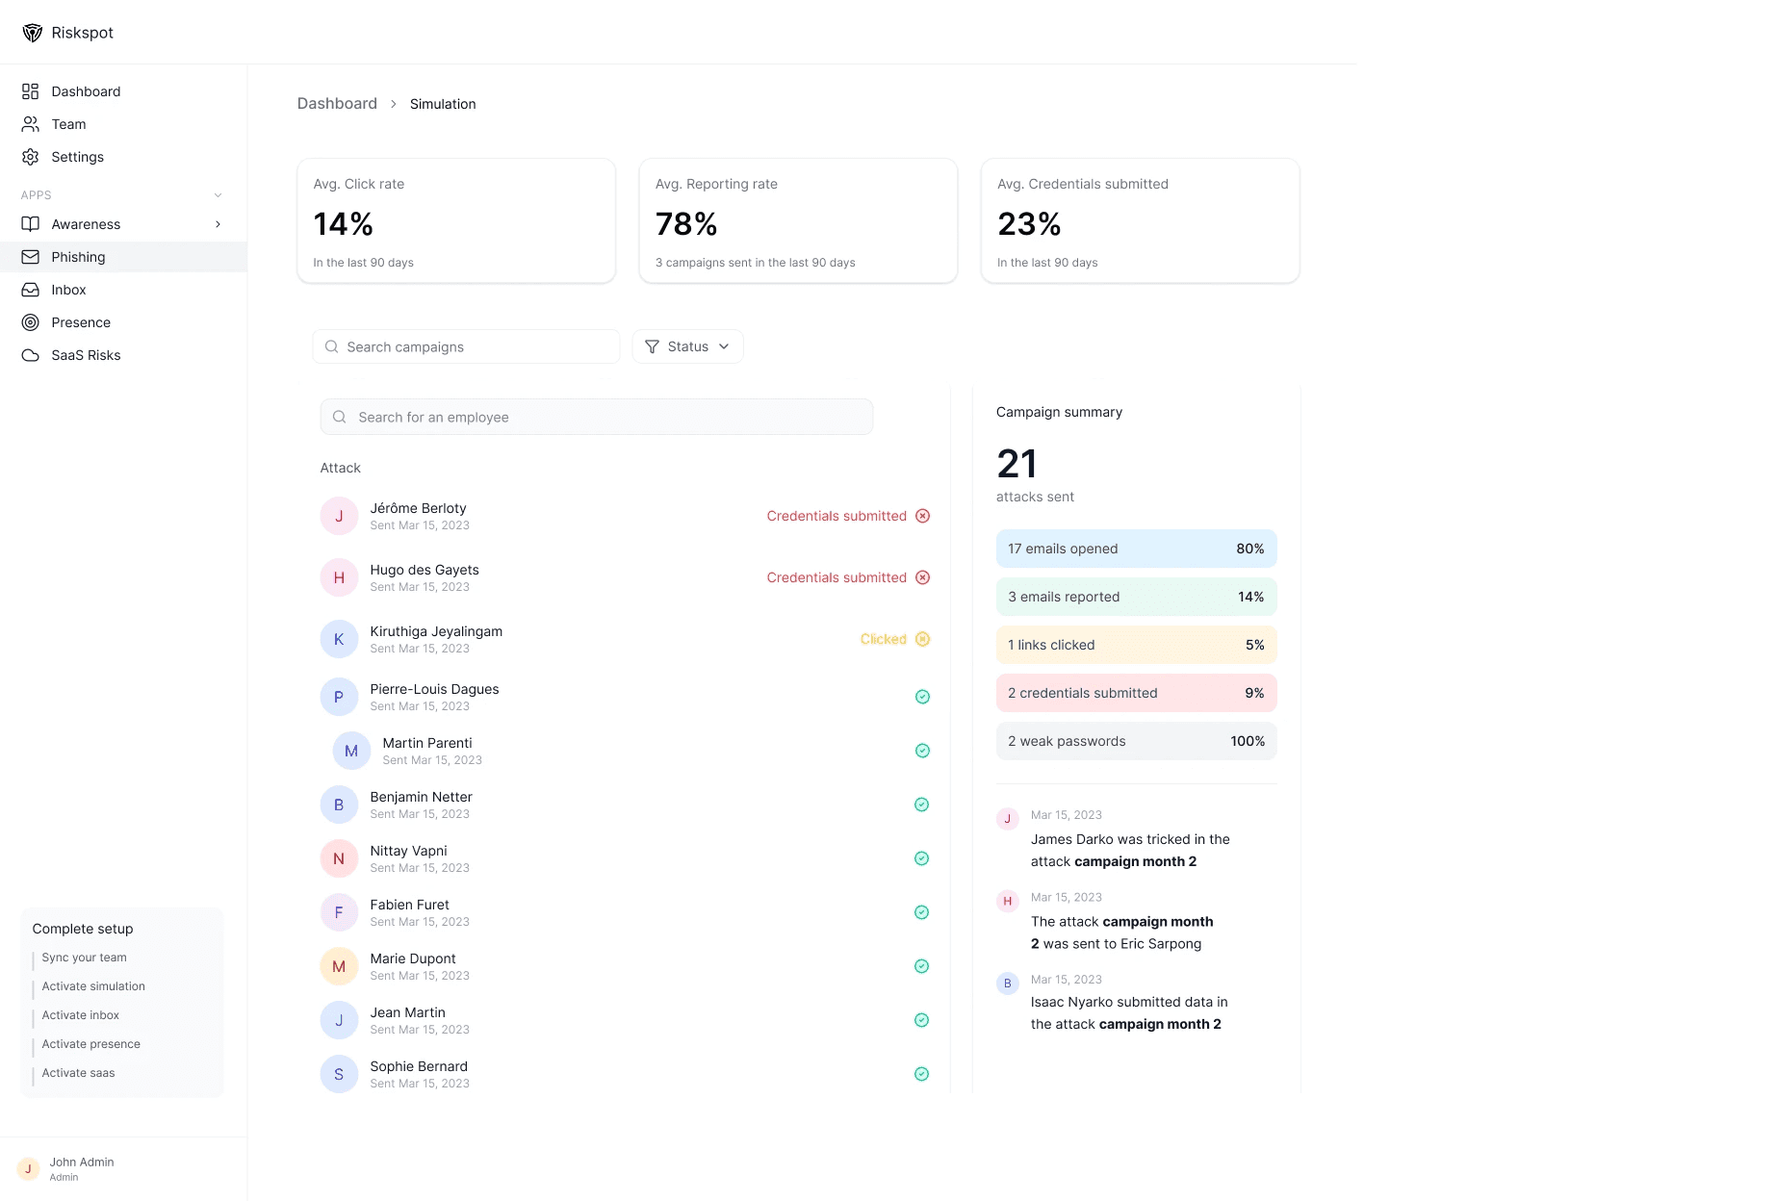Expand the Awareness submenu arrow

[x=219, y=224]
